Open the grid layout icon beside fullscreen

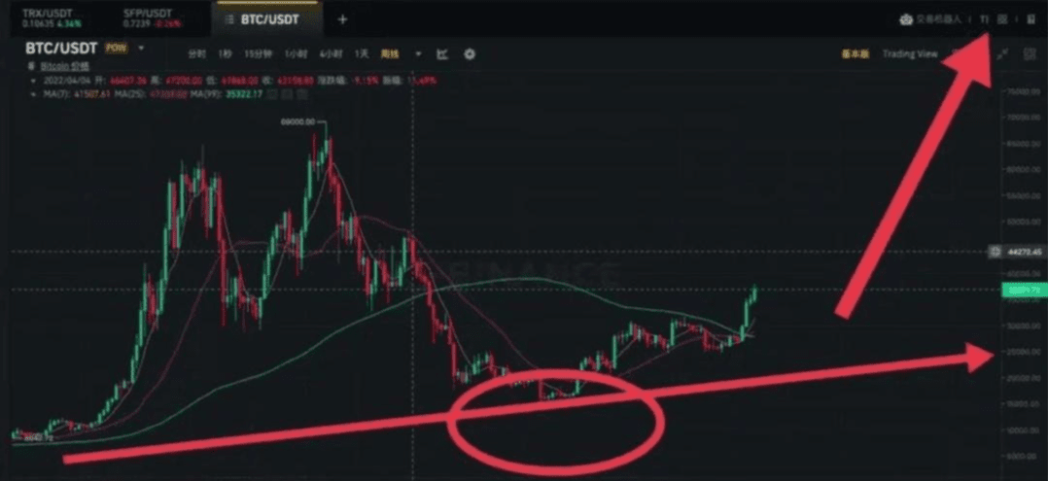point(1030,54)
